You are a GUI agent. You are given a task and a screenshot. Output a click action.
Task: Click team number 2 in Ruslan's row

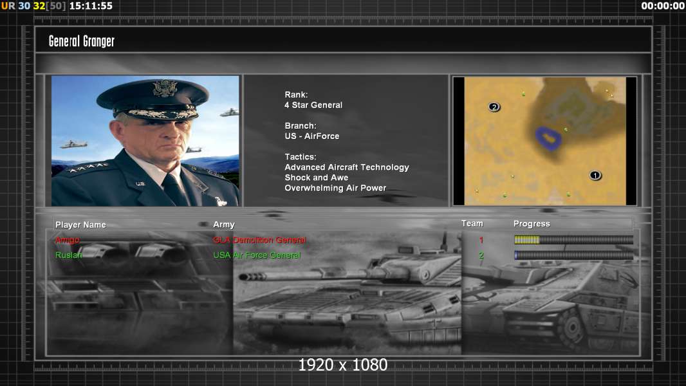[x=481, y=255]
